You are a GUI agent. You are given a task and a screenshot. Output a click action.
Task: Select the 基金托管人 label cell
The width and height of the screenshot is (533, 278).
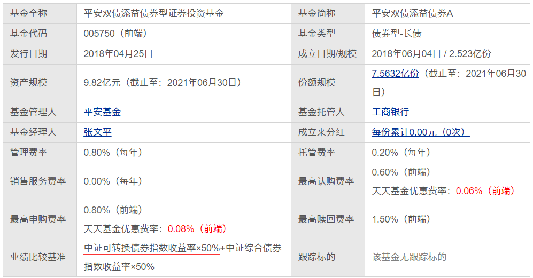tap(328, 113)
